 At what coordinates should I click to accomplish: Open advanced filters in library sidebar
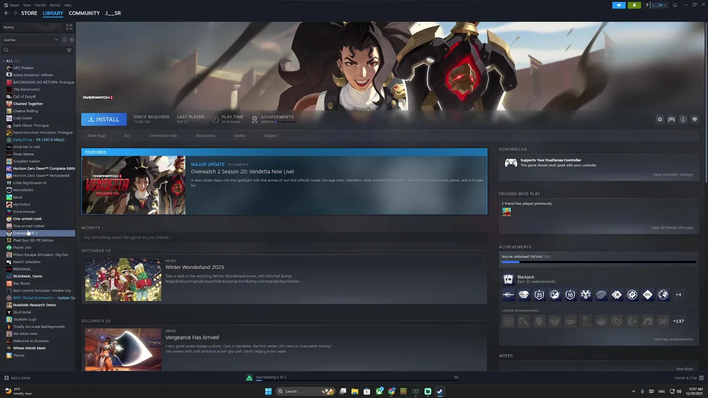pos(69,50)
